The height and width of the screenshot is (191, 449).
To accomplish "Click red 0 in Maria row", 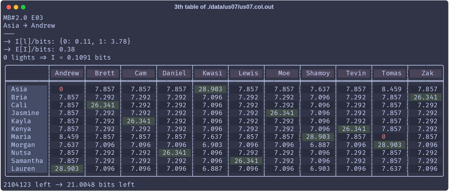I will [x=384, y=137].
